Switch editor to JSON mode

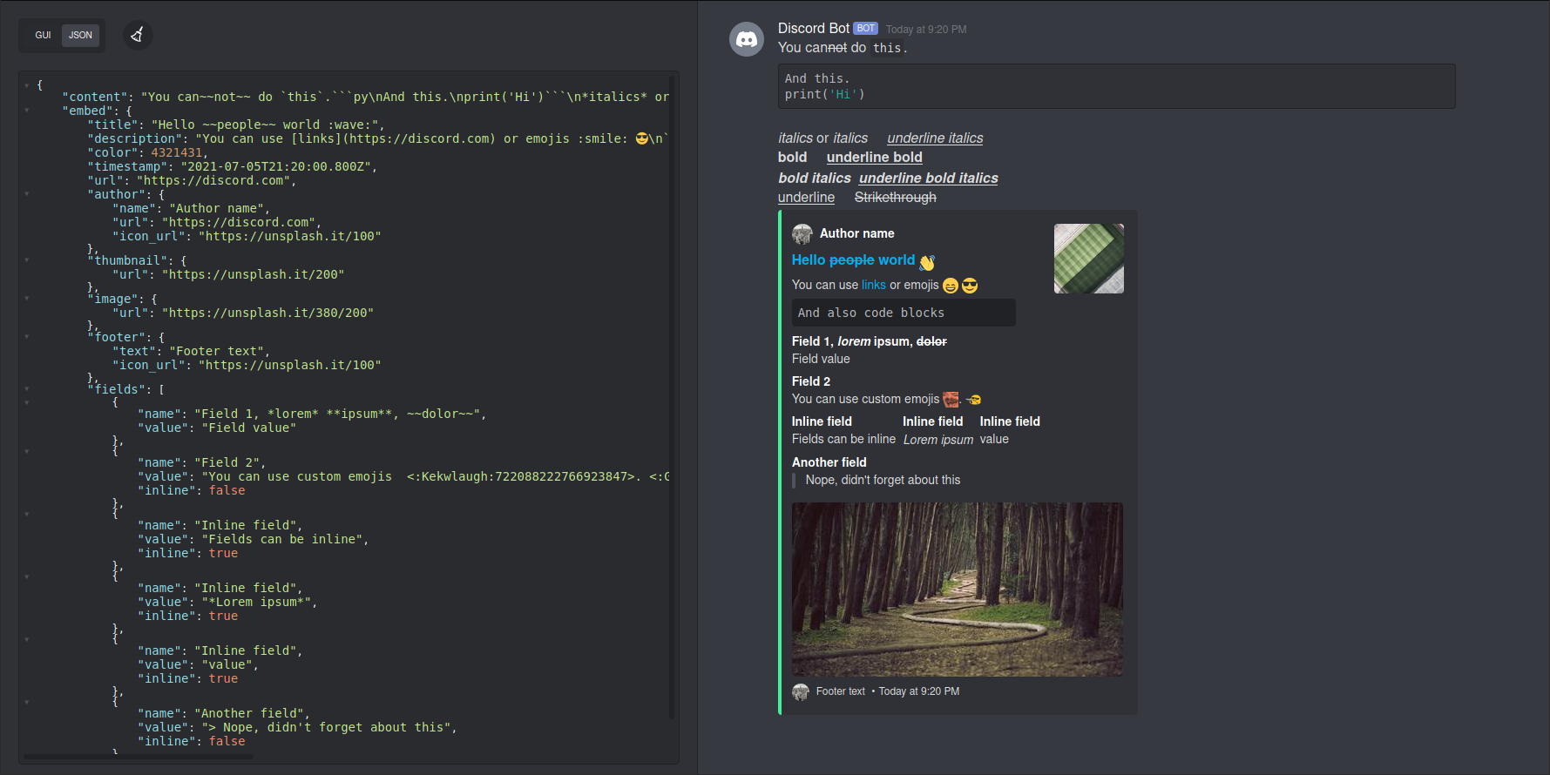80,36
